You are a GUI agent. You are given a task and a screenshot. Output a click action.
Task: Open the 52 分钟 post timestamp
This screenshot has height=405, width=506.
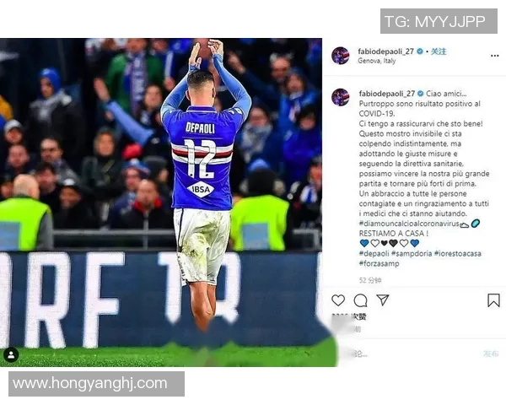pyautogui.click(x=370, y=280)
